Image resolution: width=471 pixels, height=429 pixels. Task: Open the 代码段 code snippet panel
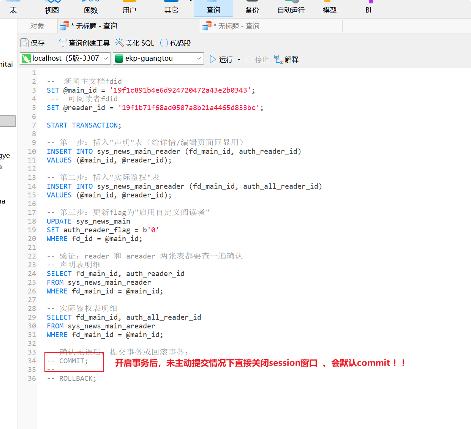point(175,43)
